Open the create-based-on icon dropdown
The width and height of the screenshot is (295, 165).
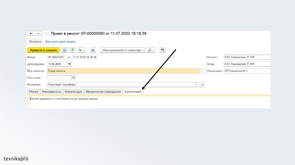pos(82,50)
